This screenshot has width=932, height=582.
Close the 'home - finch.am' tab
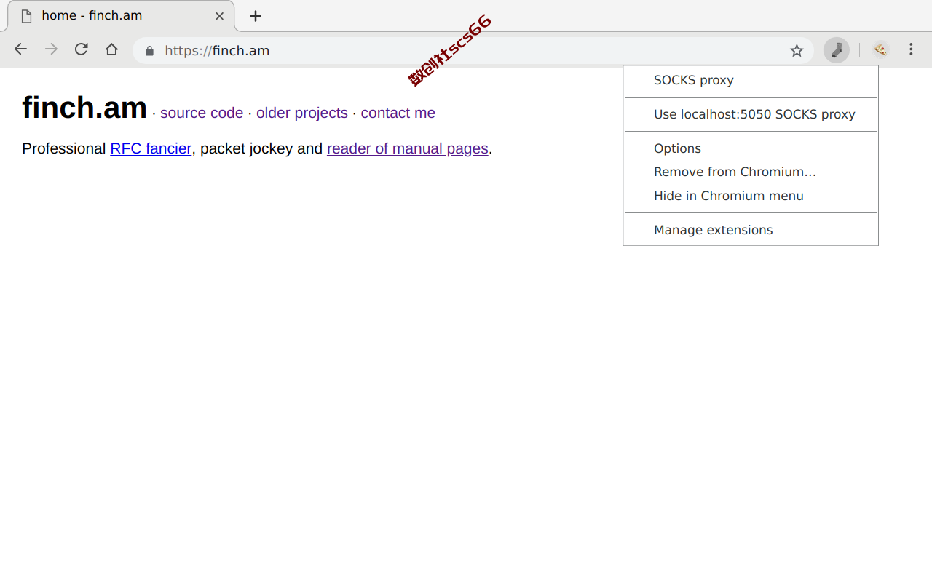point(219,16)
